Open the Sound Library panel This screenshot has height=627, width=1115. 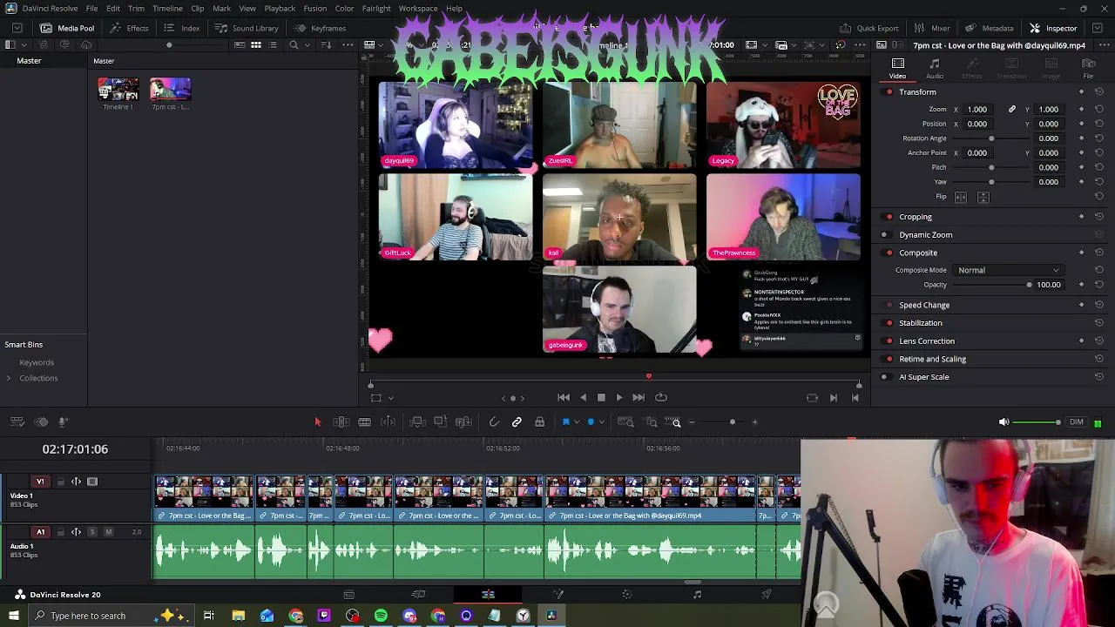247,28
